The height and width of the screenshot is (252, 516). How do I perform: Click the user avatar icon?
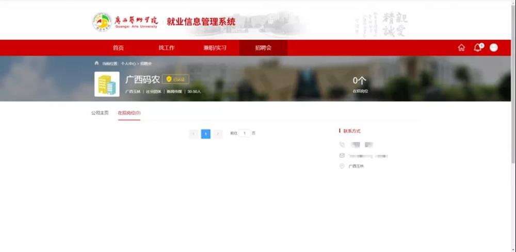click(494, 48)
